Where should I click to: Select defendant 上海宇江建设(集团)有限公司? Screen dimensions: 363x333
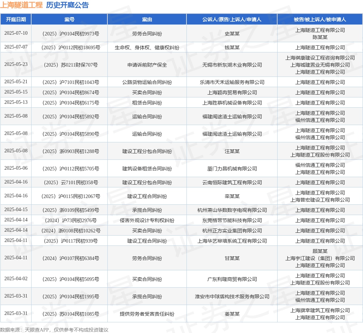tap(320, 259)
